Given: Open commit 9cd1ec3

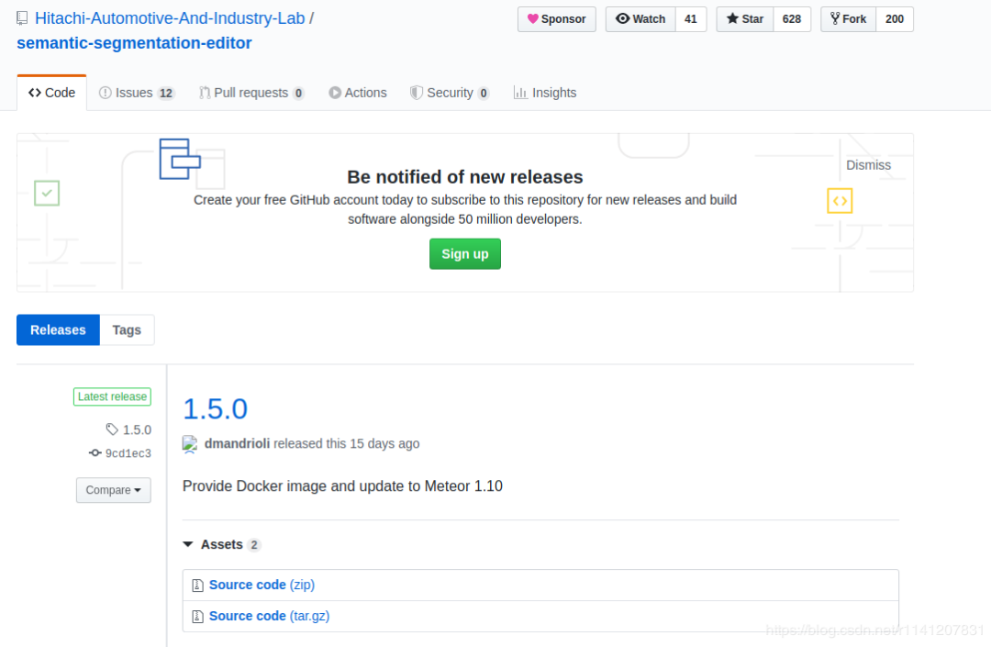Looking at the screenshot, I should (128, 453).
